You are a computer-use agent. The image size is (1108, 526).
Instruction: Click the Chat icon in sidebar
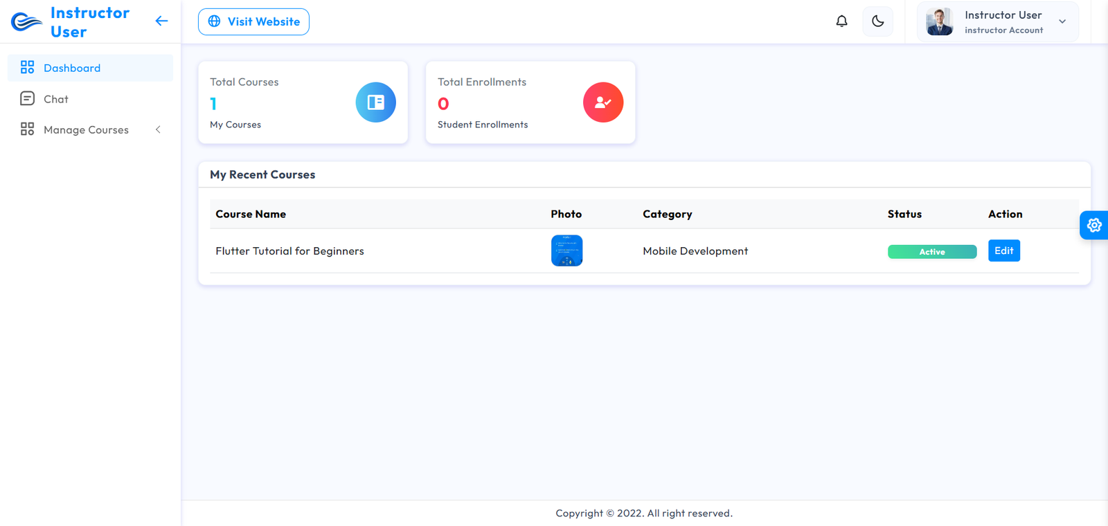click(x=28, y=99)
